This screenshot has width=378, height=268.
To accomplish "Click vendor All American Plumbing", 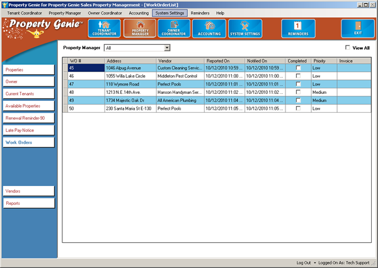I will (180, 100).
